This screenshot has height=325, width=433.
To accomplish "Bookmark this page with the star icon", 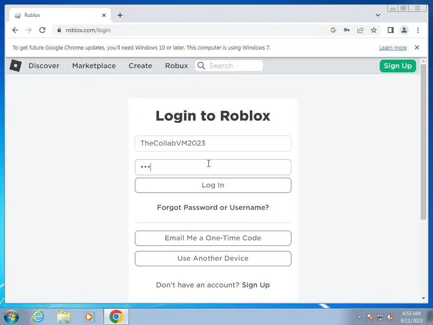I will point(374,30).
